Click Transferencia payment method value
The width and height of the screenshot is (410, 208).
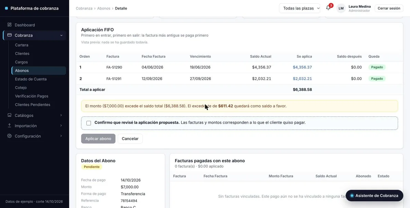coord(133,194)
